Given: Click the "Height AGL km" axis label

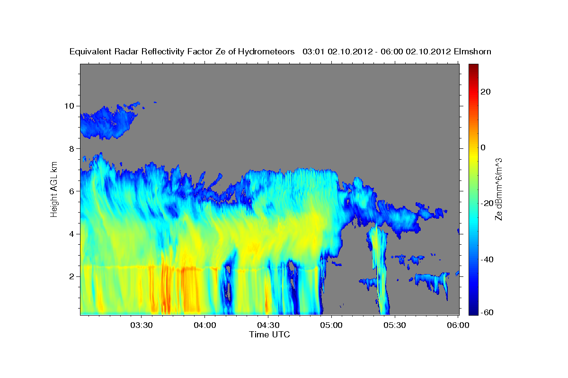Looking at the screenshot, I should (x=54, y=189).
